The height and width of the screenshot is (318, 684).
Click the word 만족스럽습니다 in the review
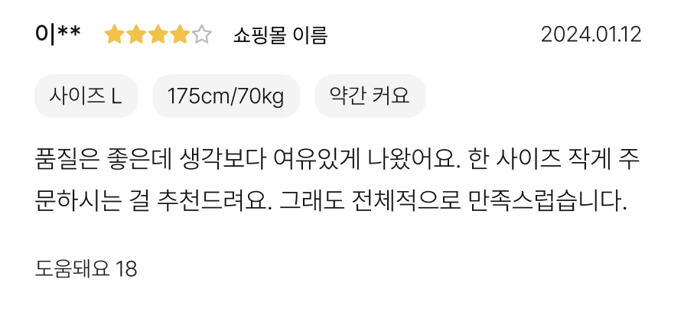[x=548, y=200]
